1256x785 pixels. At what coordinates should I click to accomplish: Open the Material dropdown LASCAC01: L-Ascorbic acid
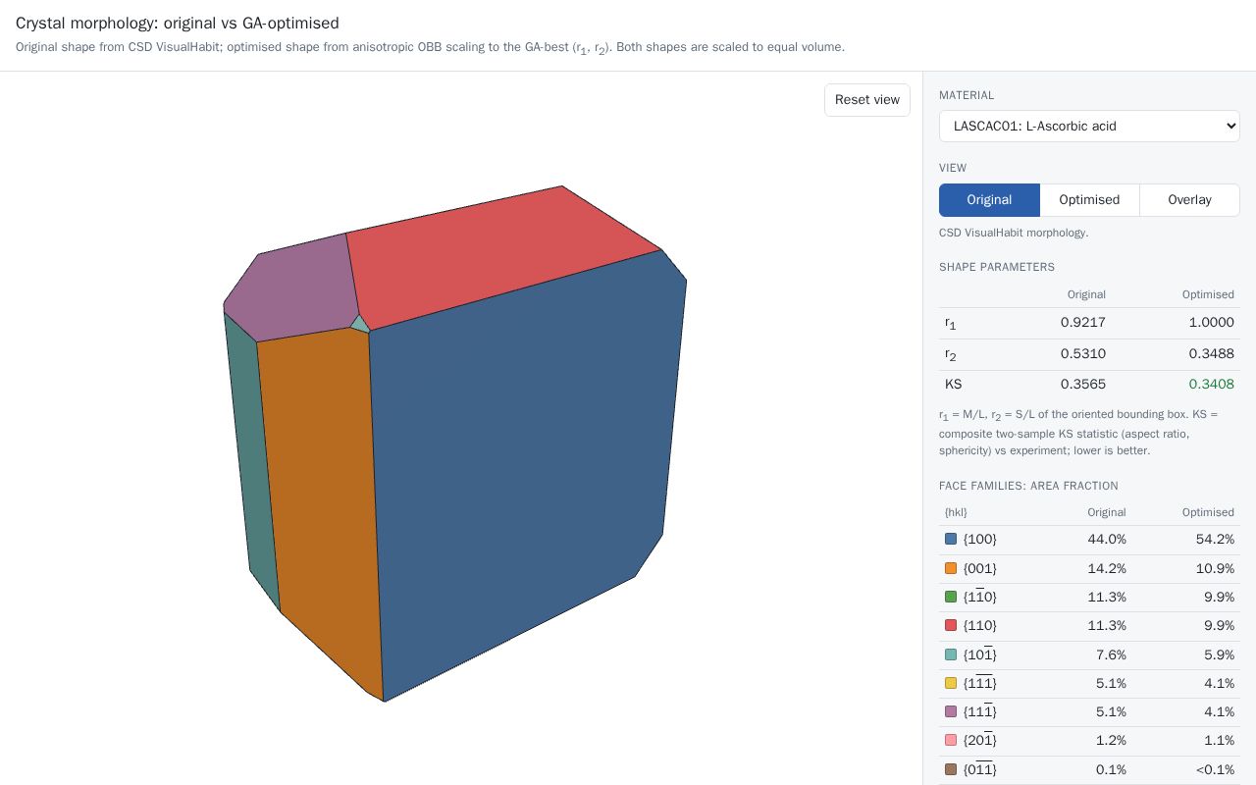tap(1089, 126)
